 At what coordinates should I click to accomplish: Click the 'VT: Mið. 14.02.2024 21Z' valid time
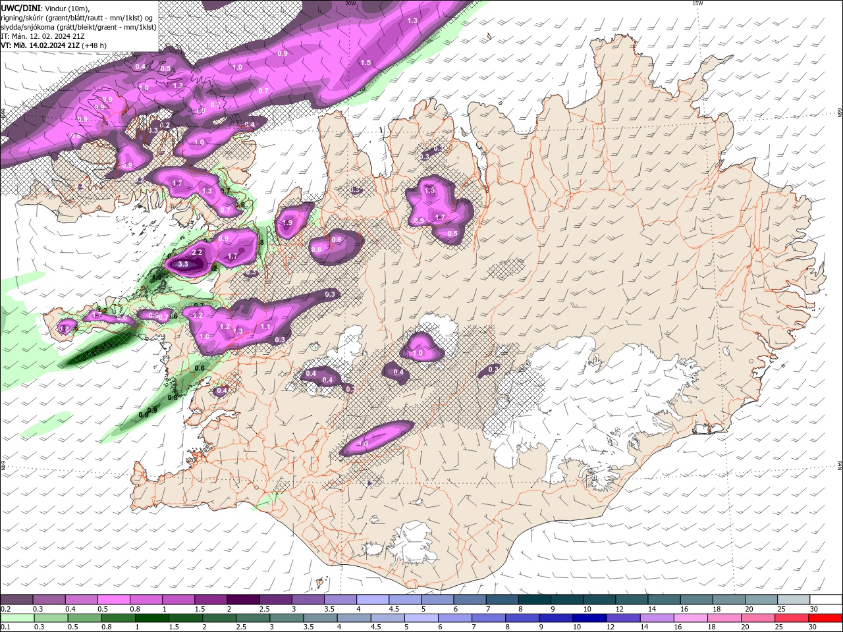40,45
